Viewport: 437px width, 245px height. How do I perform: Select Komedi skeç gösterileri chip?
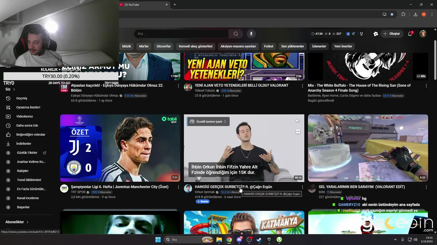pos(196,46)
